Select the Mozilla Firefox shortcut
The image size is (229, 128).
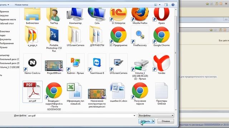tap(140, 15)
